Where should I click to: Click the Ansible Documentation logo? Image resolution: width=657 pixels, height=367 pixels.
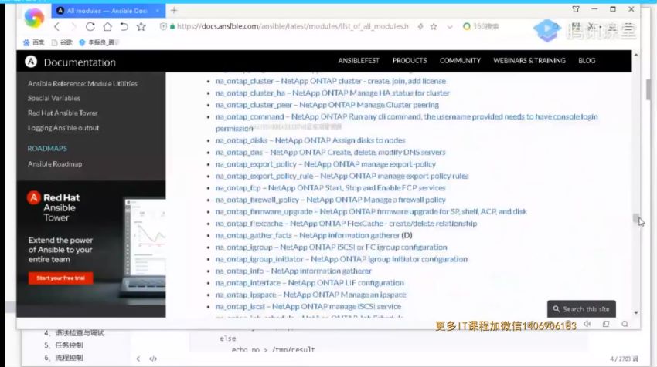point(70,62)
